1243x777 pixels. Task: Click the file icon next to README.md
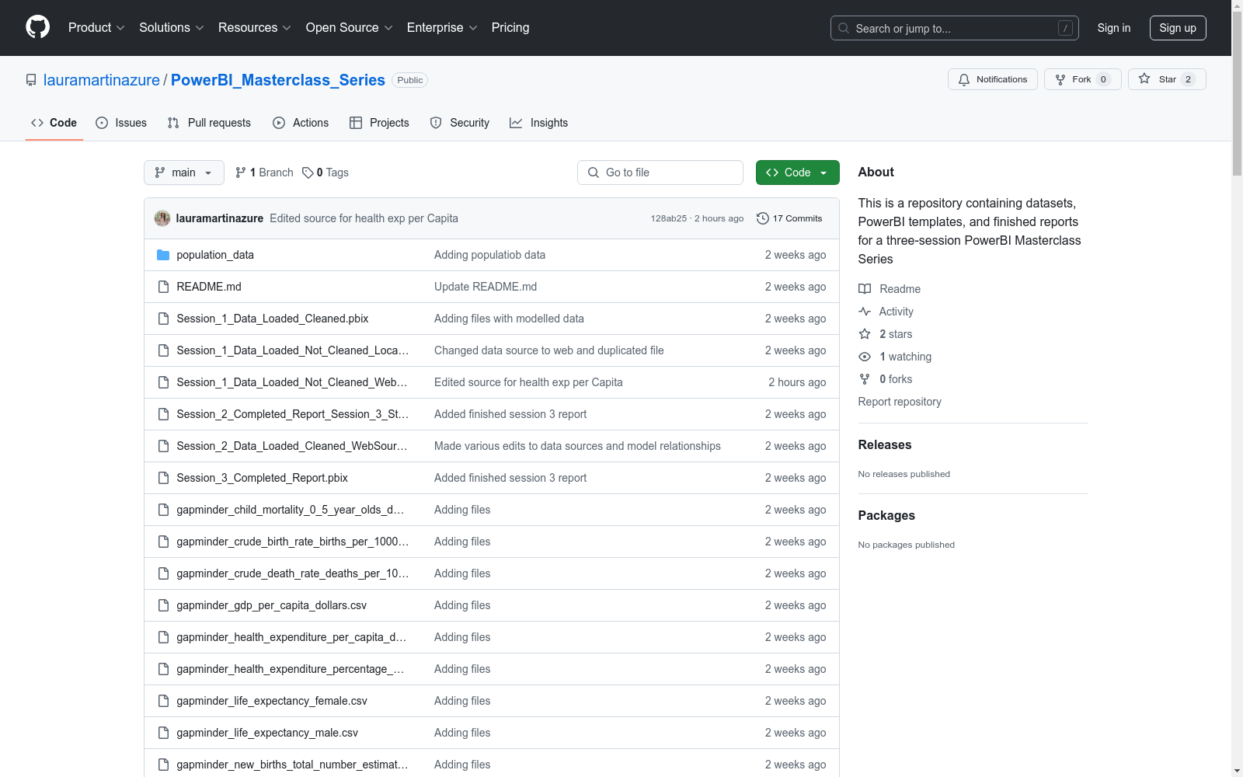163,287
